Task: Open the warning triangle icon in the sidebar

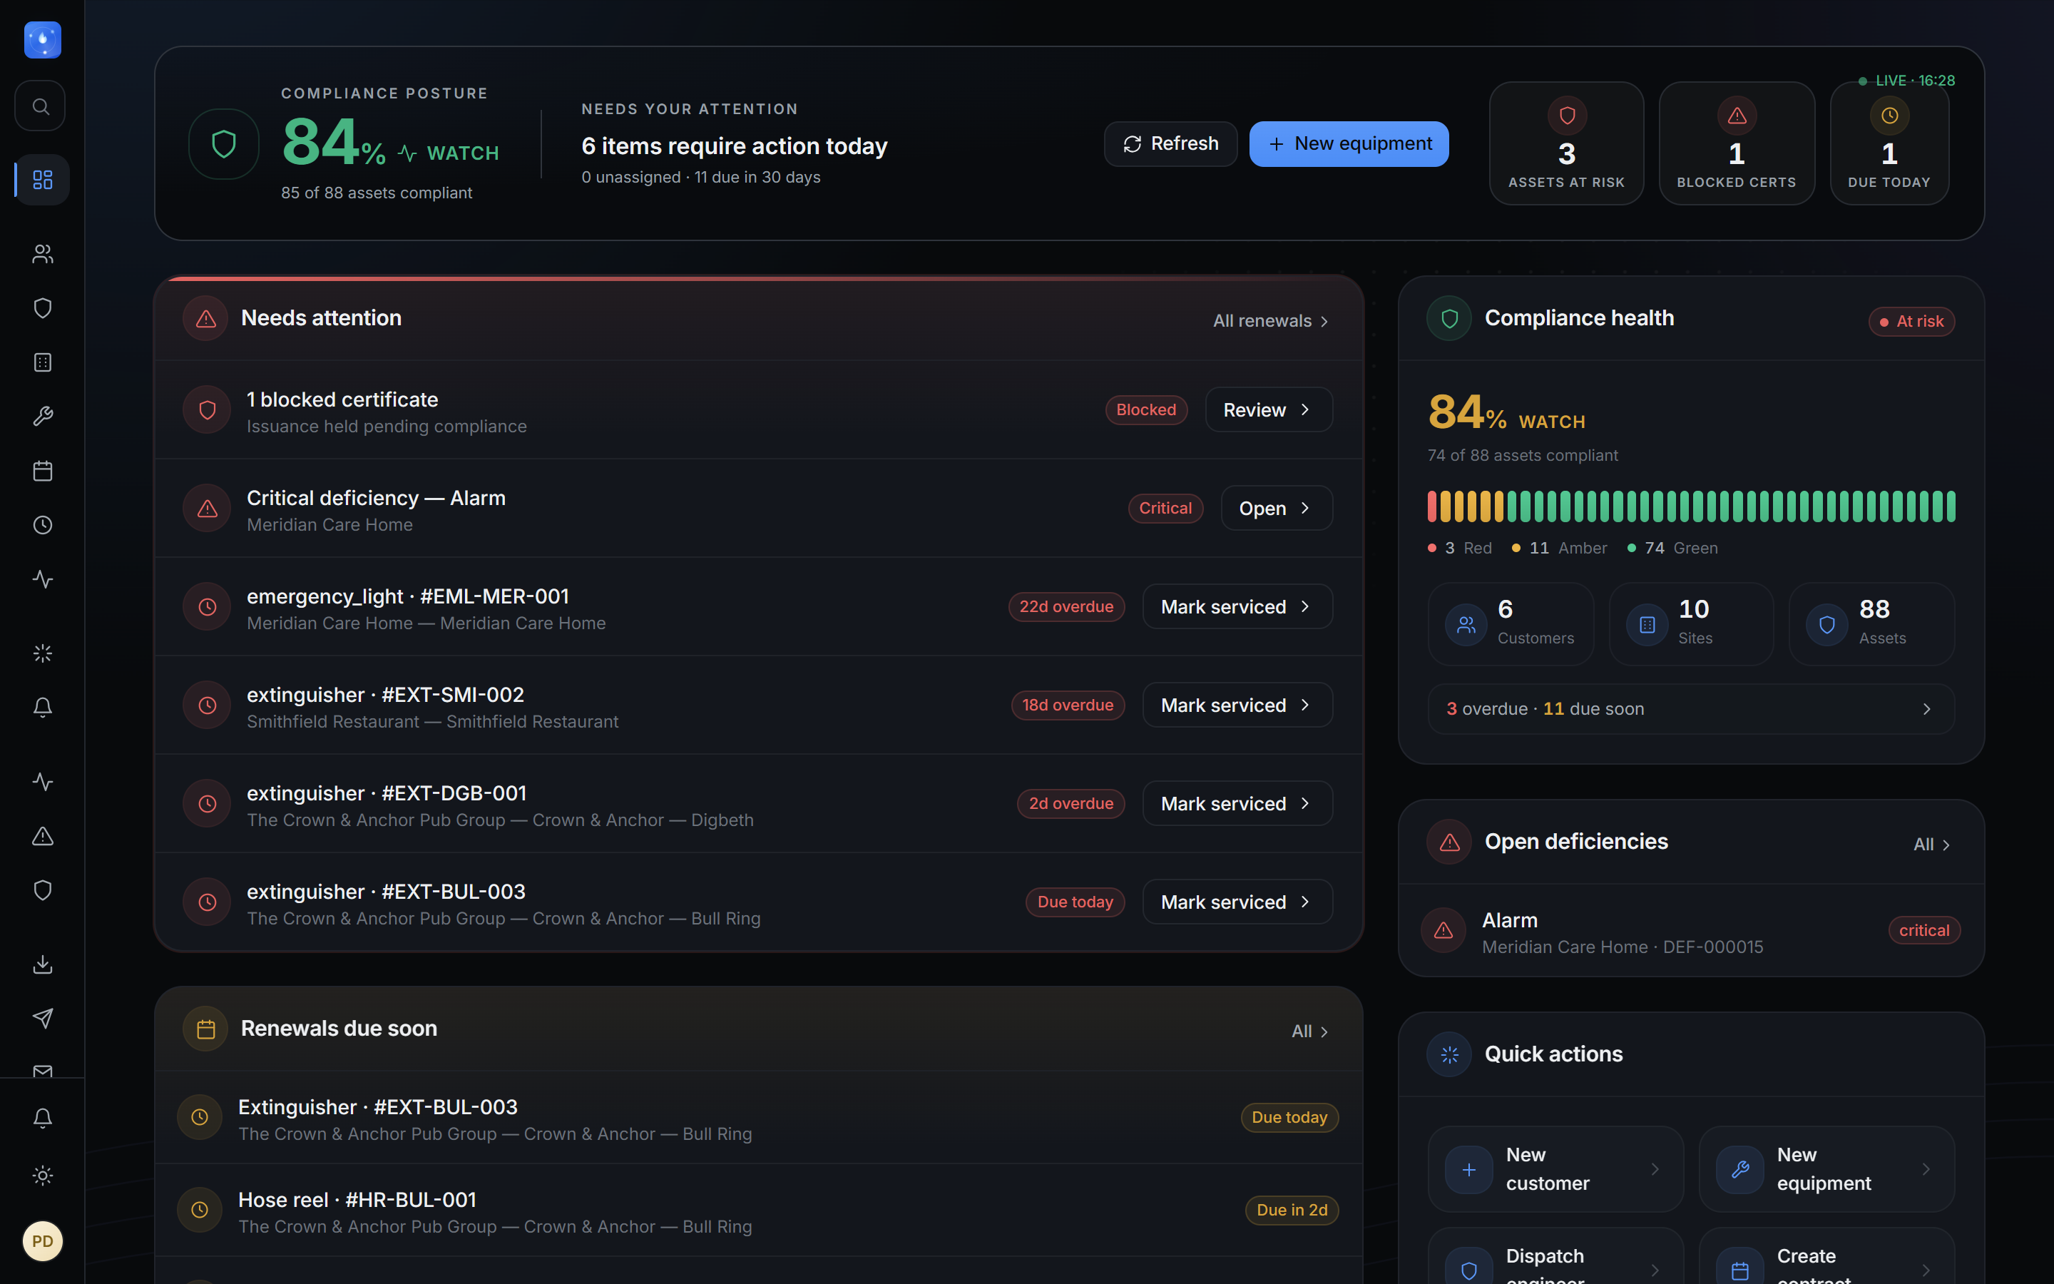Action: pyautogui.click(x=43, y=837)
